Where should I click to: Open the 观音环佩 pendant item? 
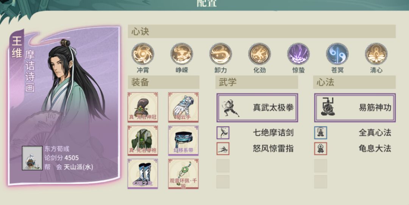[183, 174]
